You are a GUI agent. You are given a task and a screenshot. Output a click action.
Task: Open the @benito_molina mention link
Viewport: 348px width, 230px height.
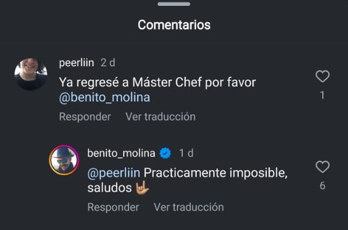(x=105, y=97)
